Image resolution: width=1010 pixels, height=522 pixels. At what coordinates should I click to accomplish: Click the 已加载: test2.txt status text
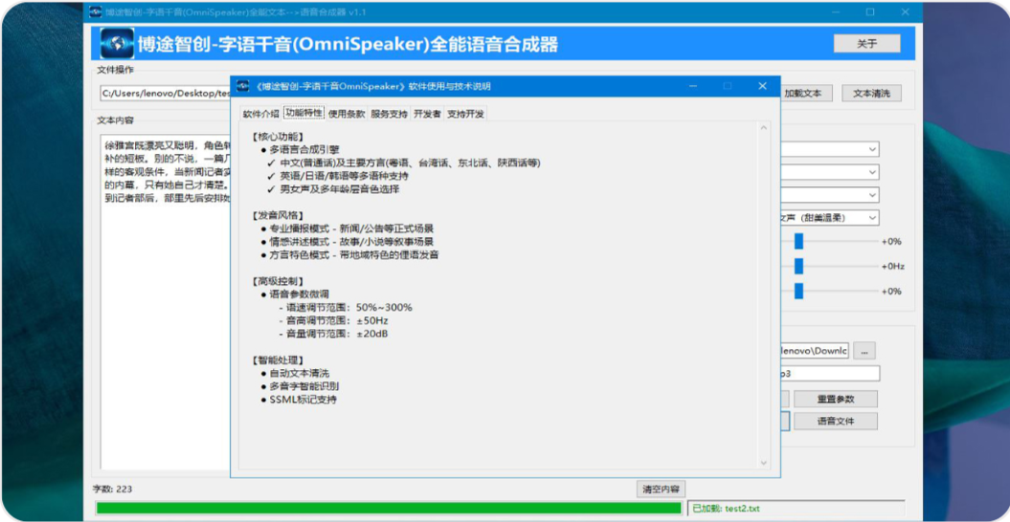(726, 509)
